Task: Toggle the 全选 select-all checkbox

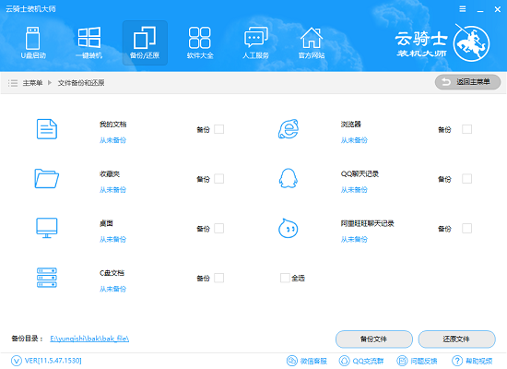Action: coord(285,278)
